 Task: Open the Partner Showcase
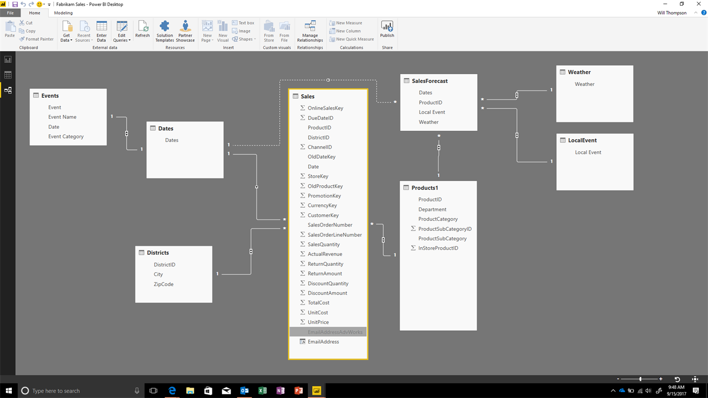[185, 31]
